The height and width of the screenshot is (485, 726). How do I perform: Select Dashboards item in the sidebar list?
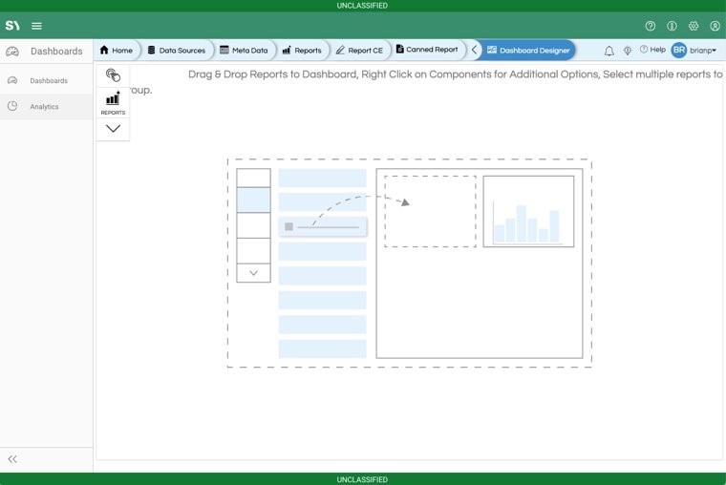tap(48, 81)
